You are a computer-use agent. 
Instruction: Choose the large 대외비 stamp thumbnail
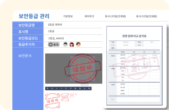pyautogui.click(x=52, y=101)
